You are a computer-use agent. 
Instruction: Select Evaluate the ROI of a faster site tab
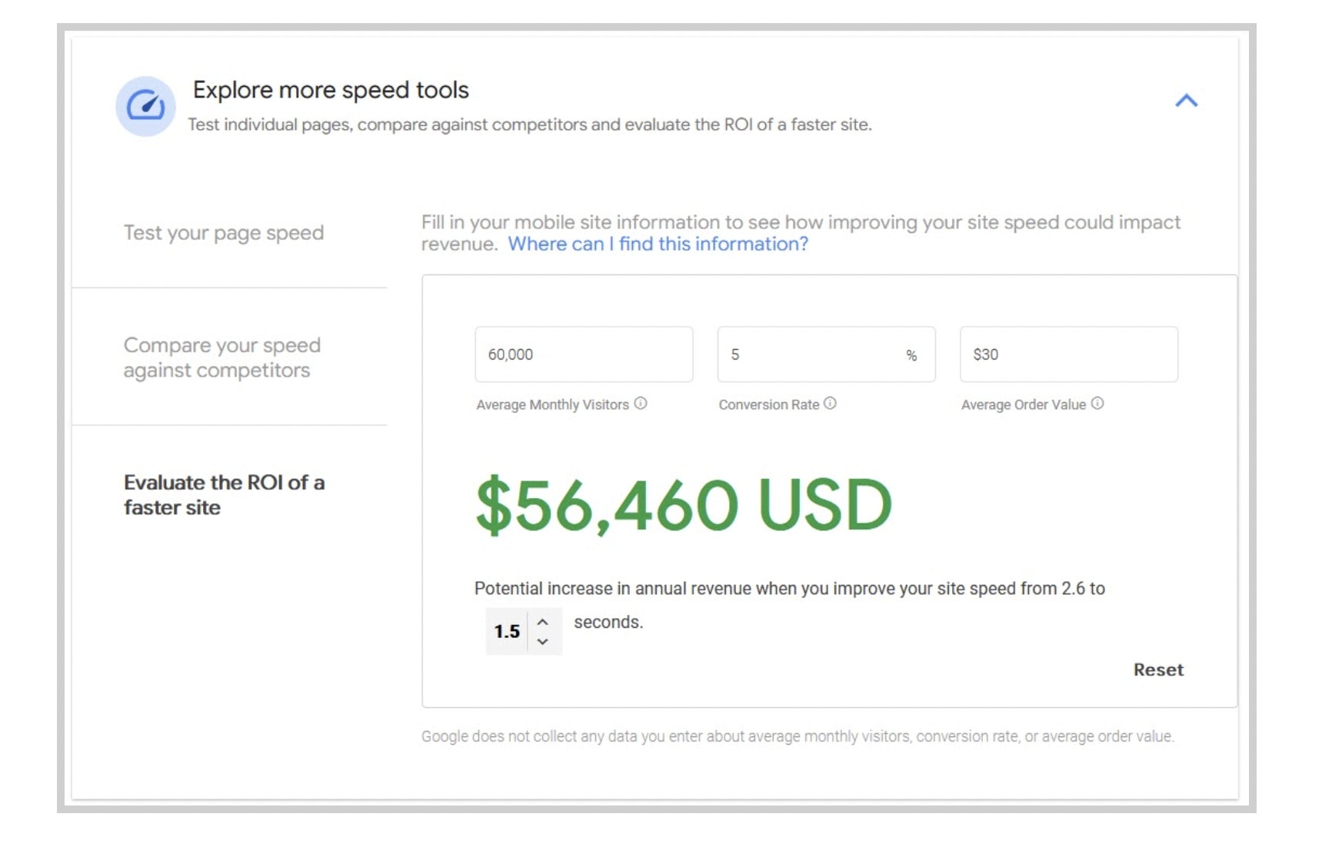coord(225,494)
